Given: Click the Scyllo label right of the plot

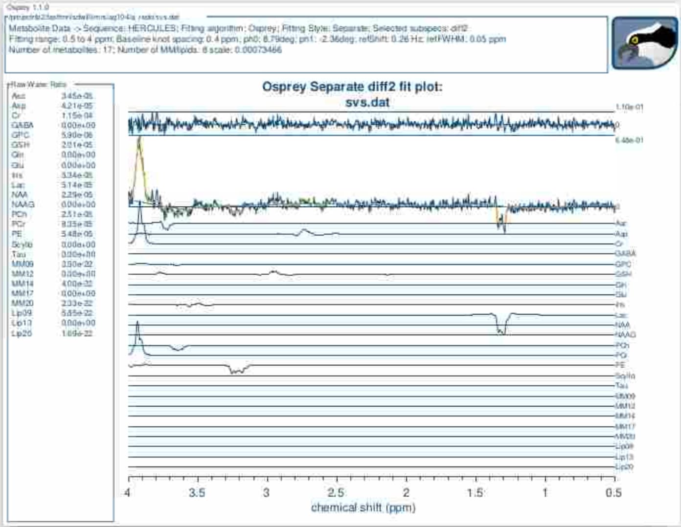Looking at the screenshot, I should click(625, 375).
